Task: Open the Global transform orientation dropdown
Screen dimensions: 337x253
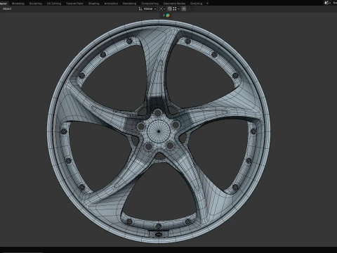Action: coord(147,9)
